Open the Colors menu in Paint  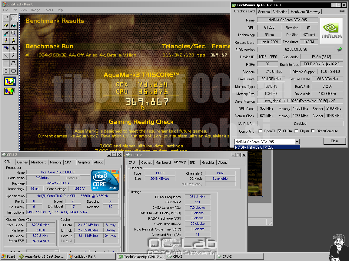click(48, 10)
